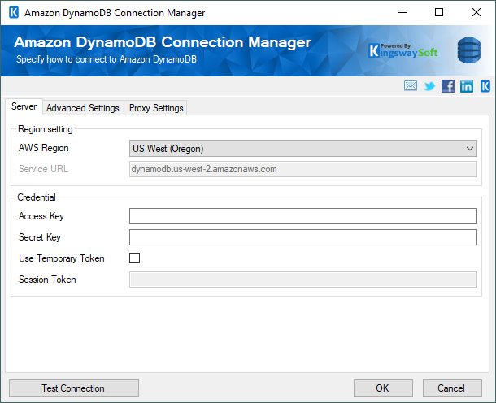
Task: Confirm with the OK button
Action: (x=383, y=388)
